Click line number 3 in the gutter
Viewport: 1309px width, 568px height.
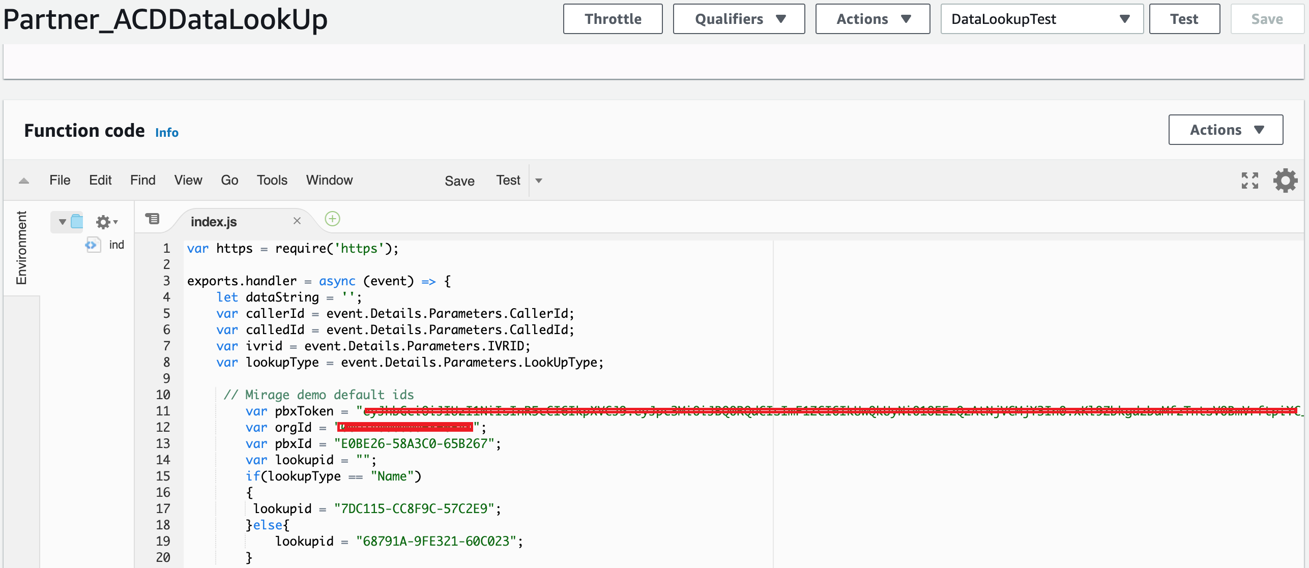click(x=166, y=281)
